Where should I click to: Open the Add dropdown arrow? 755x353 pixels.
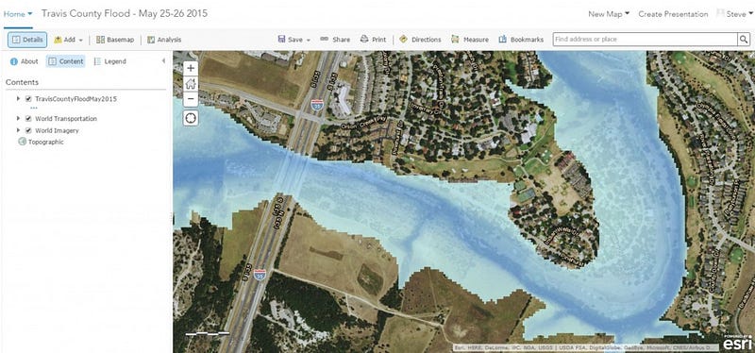pyautogui.click(x=81, y=40)
